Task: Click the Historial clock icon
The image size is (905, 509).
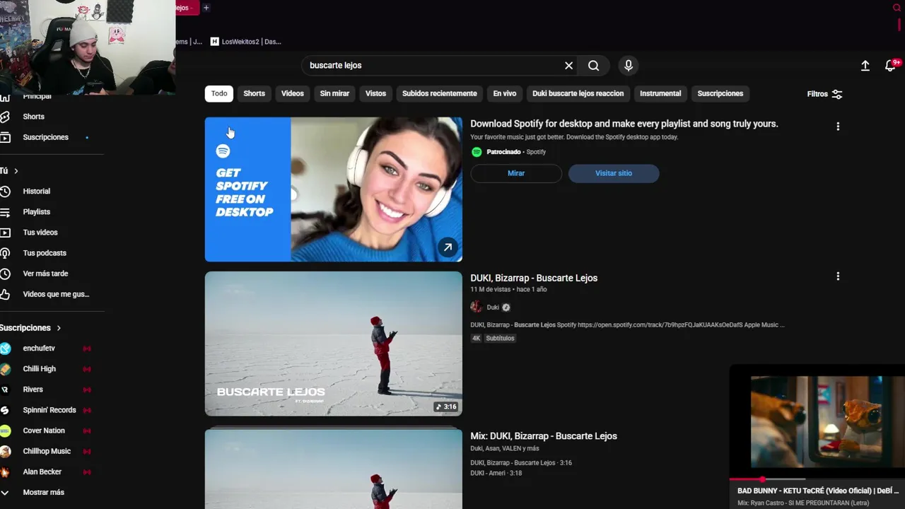Action: (x=5, y=192)
